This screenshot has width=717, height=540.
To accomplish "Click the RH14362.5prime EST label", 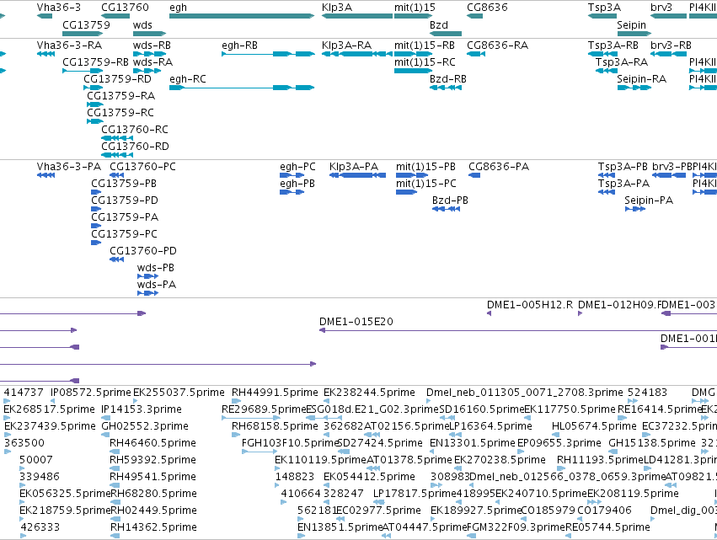I will pyautogui.click(x=153, y=527).
